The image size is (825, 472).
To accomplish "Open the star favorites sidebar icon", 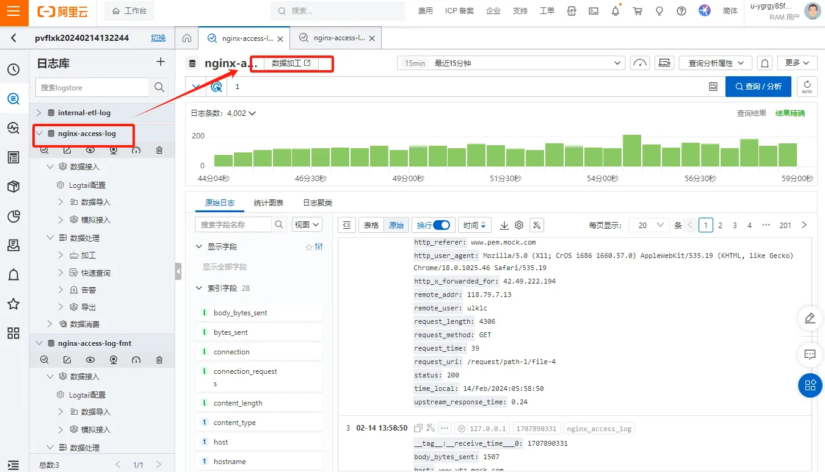I will [x=13, y=304].
